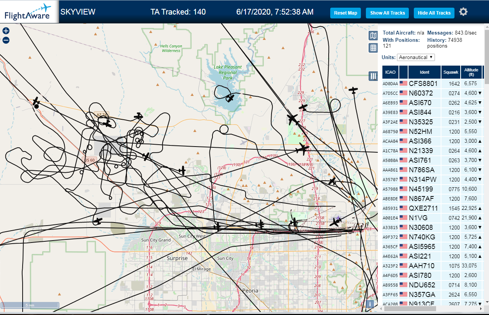Click US flag in ASI844 row
The image size is (489, 315).
(x=403, y=112)
